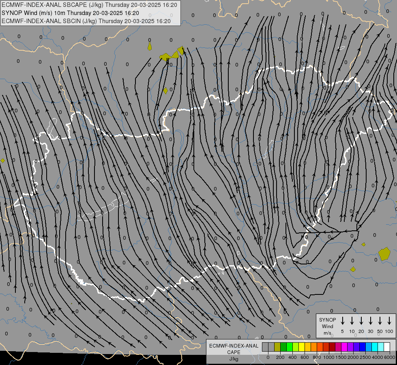Click the SYNOP Wind 10m title line
The image size is (397, 365).
(70, 13)
